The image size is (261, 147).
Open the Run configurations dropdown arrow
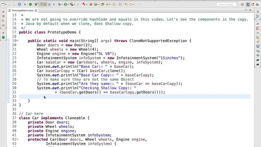[x=68, y=4]
